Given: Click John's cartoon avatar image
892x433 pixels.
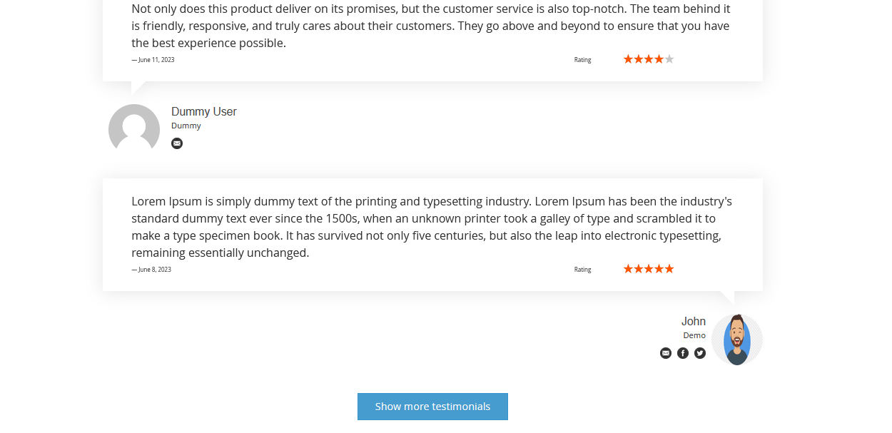Looking at the screenshot, I should point(737,340).
